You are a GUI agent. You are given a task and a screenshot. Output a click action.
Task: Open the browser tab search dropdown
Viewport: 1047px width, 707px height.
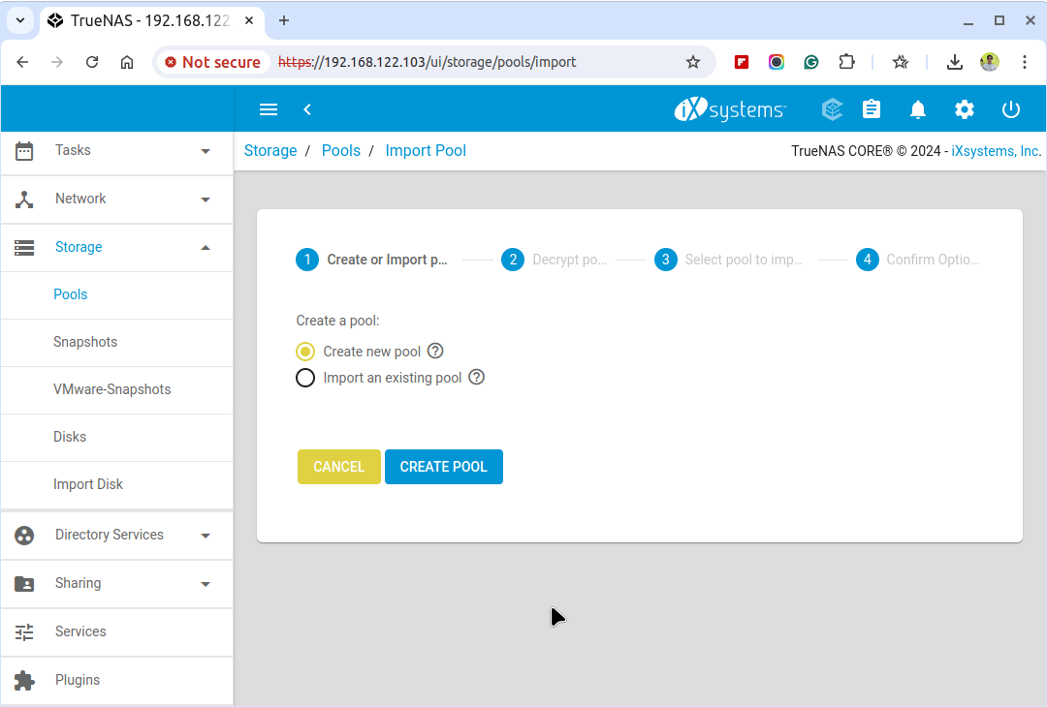pos(20,20)
